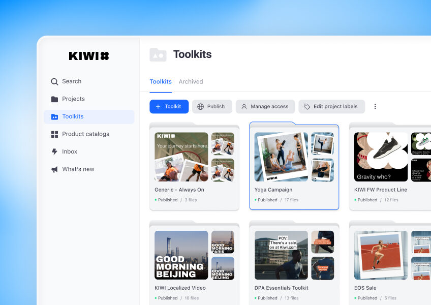Open the DPA Essentials POV thumbnail
This screenshot has height=305, width=431.
(281, 255)
